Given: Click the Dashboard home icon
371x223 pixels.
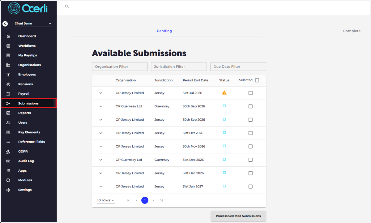Looking at the screenshot, I should coord(8,36).
